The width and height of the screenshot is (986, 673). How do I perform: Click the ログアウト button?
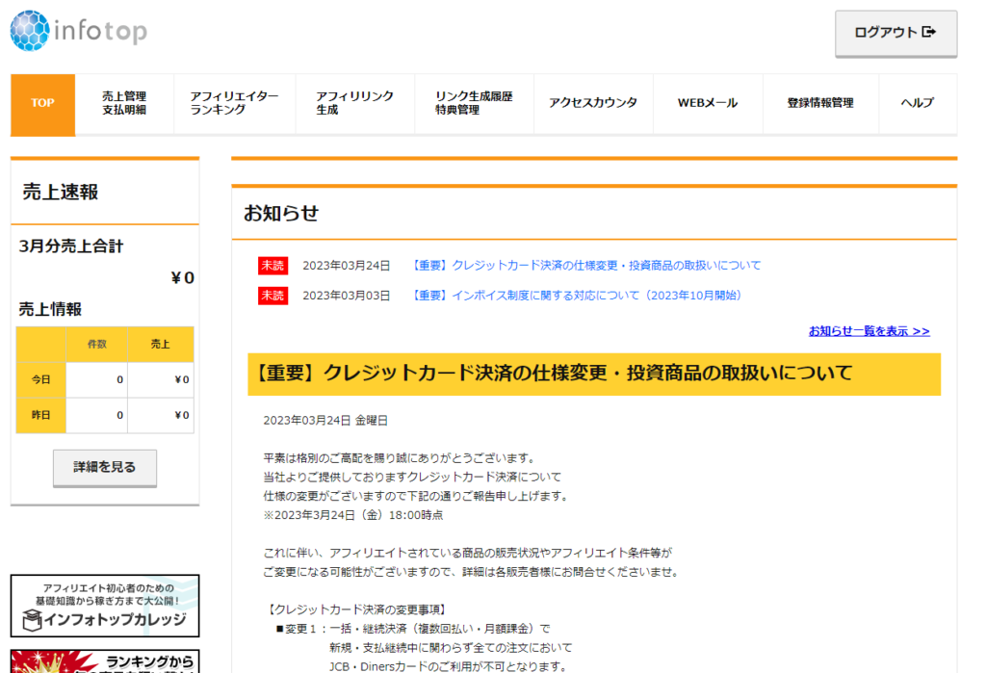[x=895, y=33]
